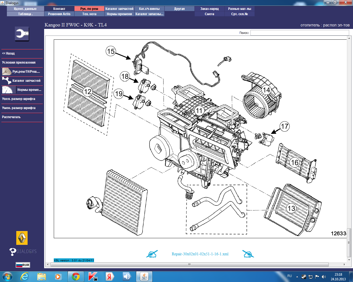Open the Таблица . tab
This screenshot has width=353, height=282.
[x=25, y=14]
